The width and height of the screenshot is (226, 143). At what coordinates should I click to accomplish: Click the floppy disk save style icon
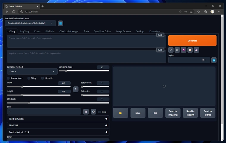[x=197, y=50]
